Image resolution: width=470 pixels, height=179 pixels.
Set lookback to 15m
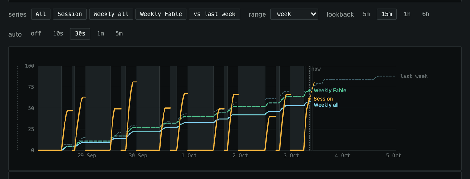(387, 14)
